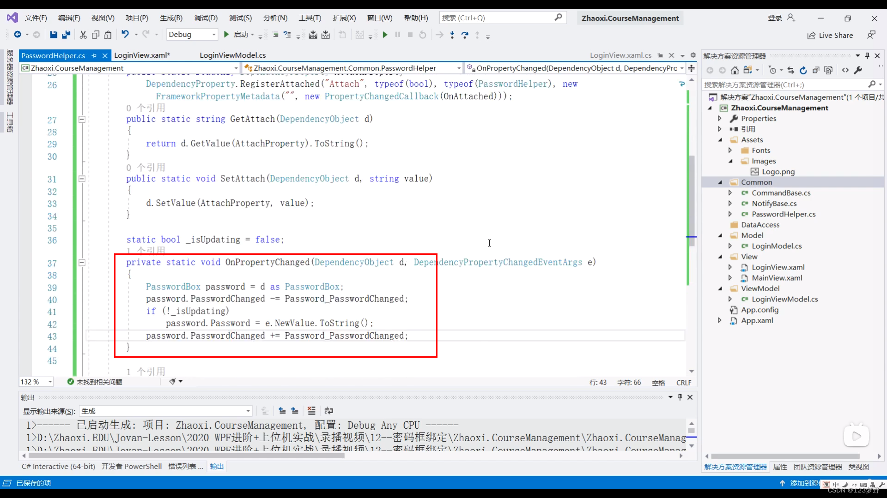887x498 pixels.
Task: Collapse SetAttach method outlining
Action: tap(82, 179)
